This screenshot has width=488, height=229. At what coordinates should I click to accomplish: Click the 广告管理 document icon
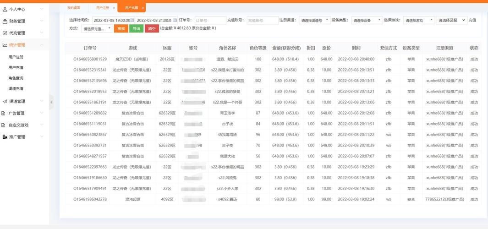[x=4, y=113]
